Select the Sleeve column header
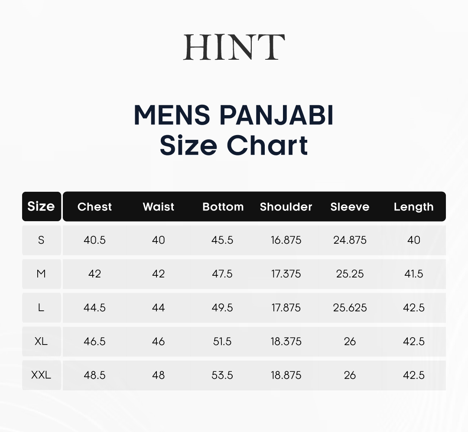The width and height of the screenshot is (468, 432). click(x=350, y=206)
